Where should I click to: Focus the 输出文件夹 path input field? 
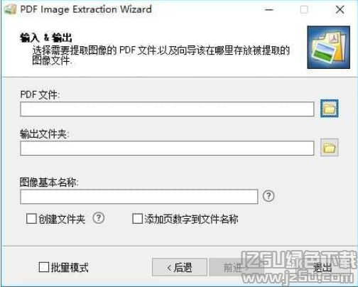[167, 148]
